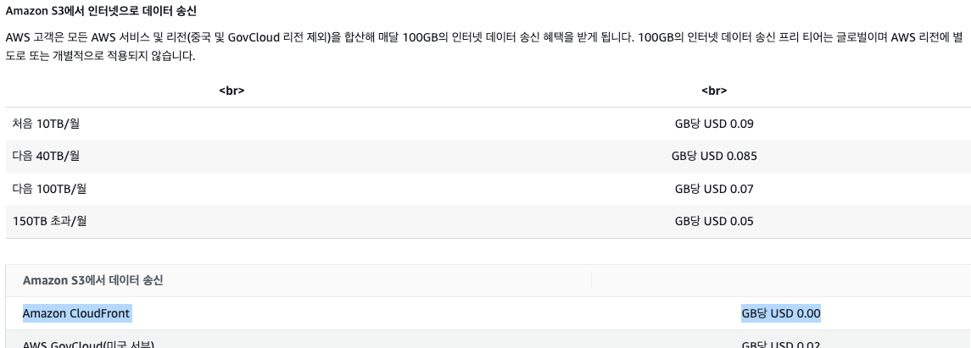Select the GB당 USD 0.07 price cell
The image size is (971, 348).
pyautogui.click(x=714, y=189)
